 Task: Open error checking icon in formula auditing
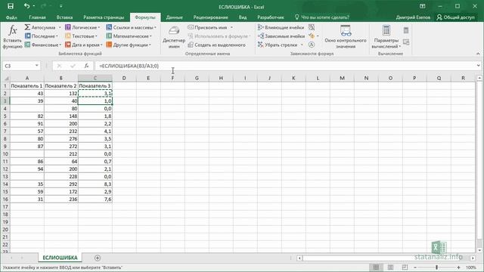point(312,36)
